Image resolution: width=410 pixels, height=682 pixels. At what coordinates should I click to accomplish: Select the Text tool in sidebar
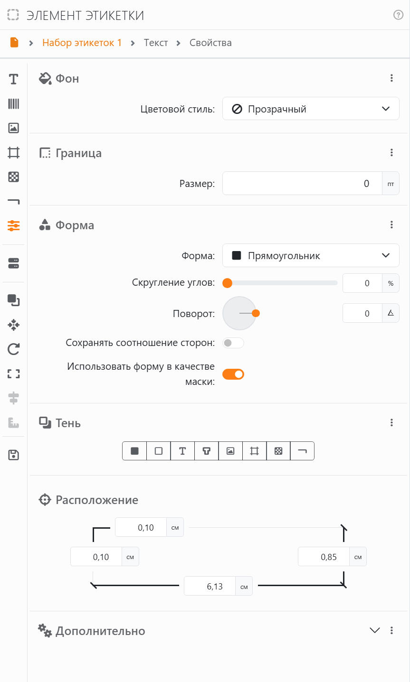(x=14, y=79)
